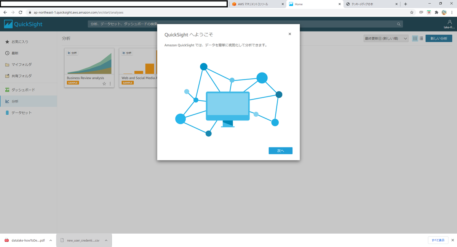Open downloaded datalake-howToDe PDF
This screenshot has height=247, width=457.
click(25, 240)
